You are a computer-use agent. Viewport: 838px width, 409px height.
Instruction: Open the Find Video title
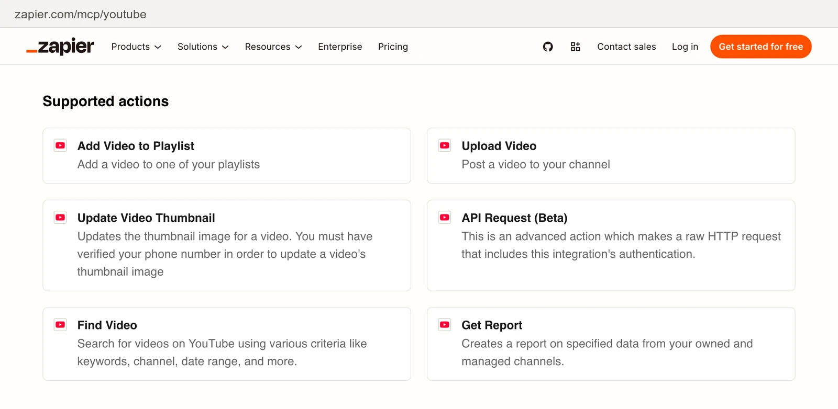point(107,325)
